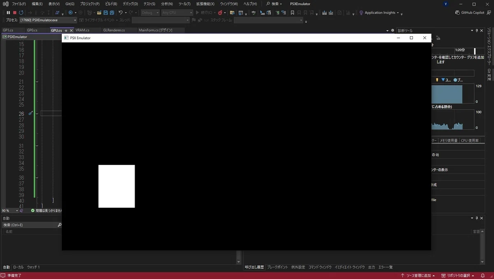
Task: Save all files (double disk icon)
Action: point(112,13)
